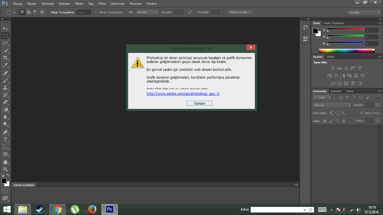This screenshot has height=215, width=383.
Task: Choose the Intersect with selection mode
Action: tap(42, 12)
